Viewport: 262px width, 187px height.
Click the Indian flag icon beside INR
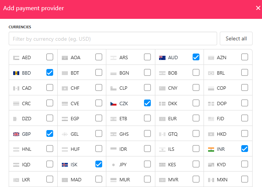pos(211,149)
